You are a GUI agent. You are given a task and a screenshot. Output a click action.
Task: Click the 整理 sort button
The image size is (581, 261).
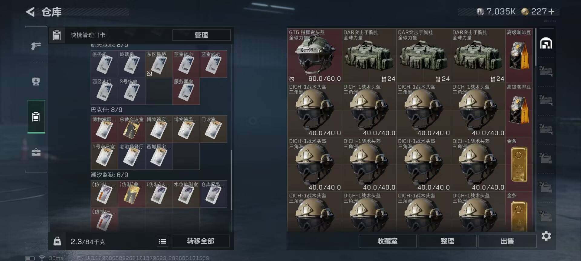pyautogui.click(x=447, y=241)
